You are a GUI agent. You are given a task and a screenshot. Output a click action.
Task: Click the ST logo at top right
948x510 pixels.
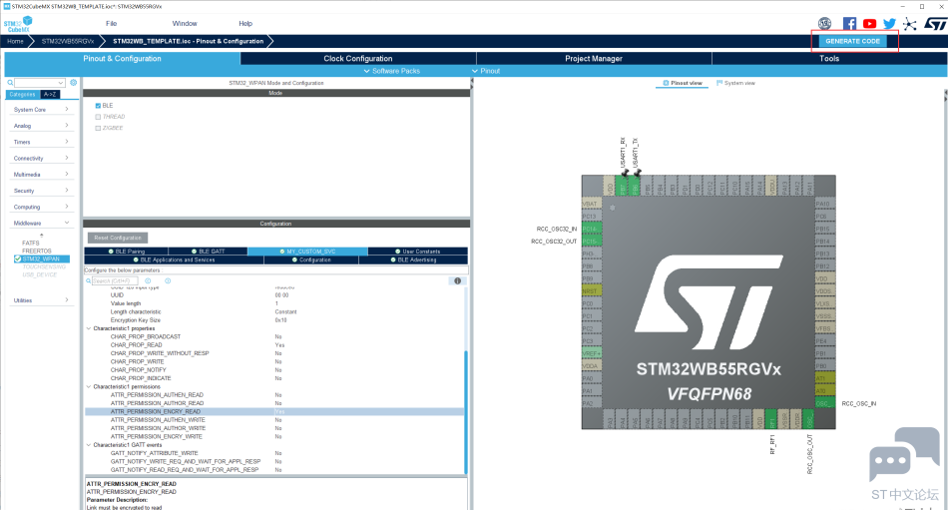pos(935,24)
